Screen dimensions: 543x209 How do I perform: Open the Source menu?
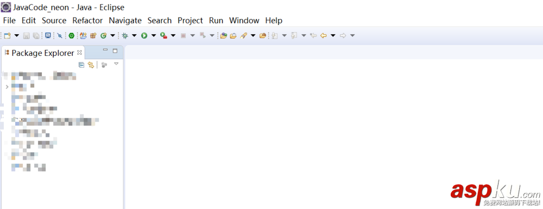coord(54,21)
